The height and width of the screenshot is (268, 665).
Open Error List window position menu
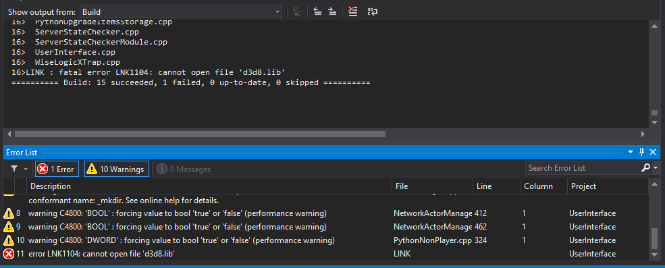[x=631, y=152]
